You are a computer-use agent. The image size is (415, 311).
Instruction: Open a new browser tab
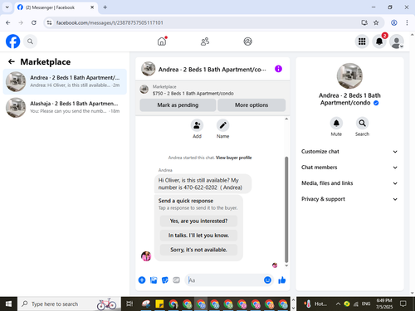click(105, 7)
